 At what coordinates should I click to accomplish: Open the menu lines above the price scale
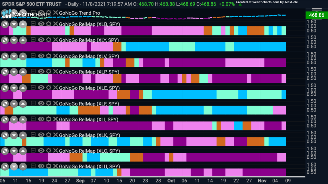(316, 9)
